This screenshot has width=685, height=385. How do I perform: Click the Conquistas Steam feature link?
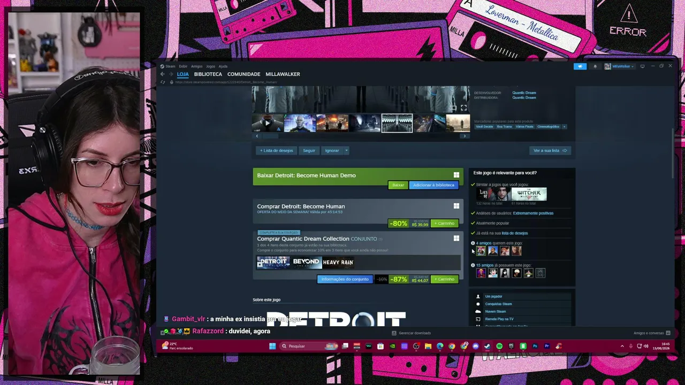[x=498, y=304]
